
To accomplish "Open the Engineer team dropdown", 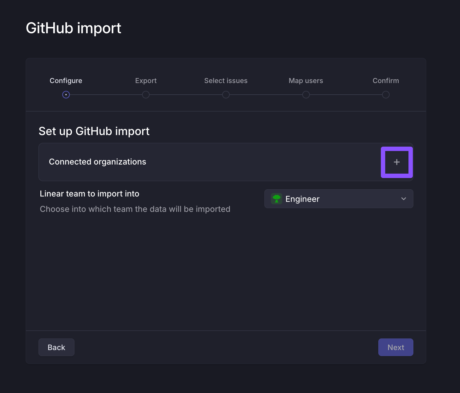I will pos(339,199).
